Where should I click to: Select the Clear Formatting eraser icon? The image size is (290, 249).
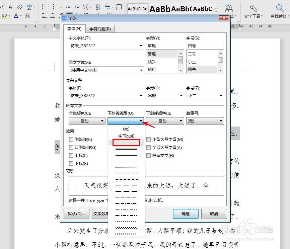point(20,7)
